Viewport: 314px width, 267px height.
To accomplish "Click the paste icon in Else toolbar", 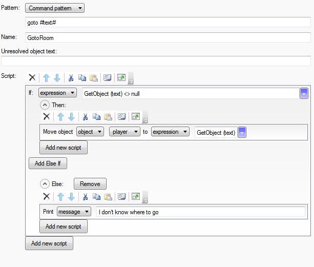I will [108, 196].
